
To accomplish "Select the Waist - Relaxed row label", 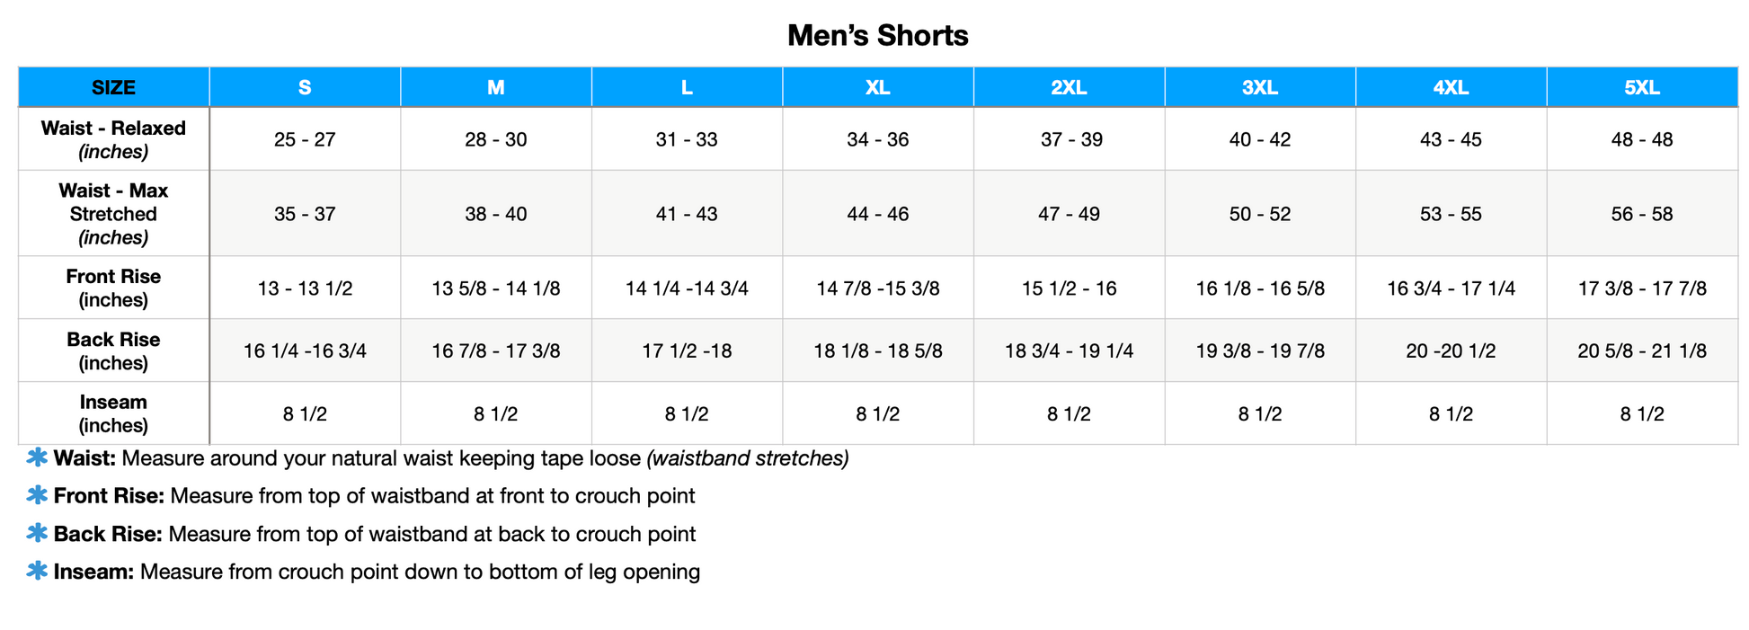I will click(x=113, y=139).
